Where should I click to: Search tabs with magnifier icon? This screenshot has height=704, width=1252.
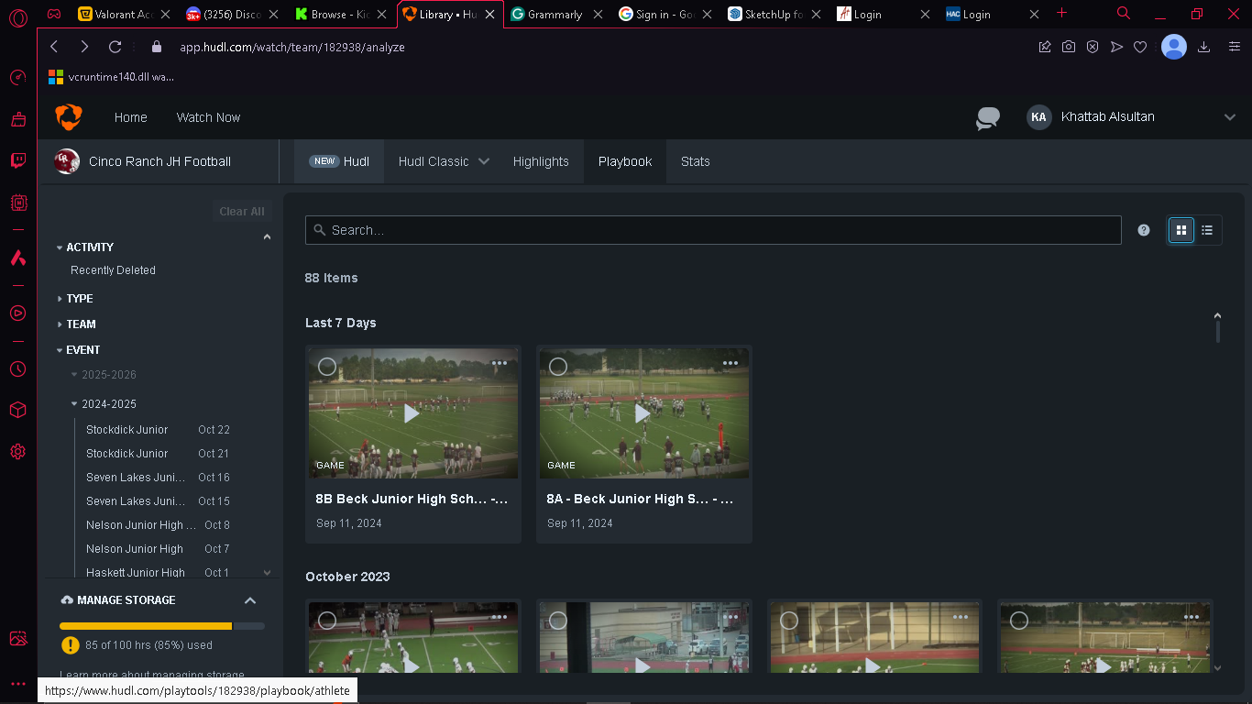[1124, 14]
